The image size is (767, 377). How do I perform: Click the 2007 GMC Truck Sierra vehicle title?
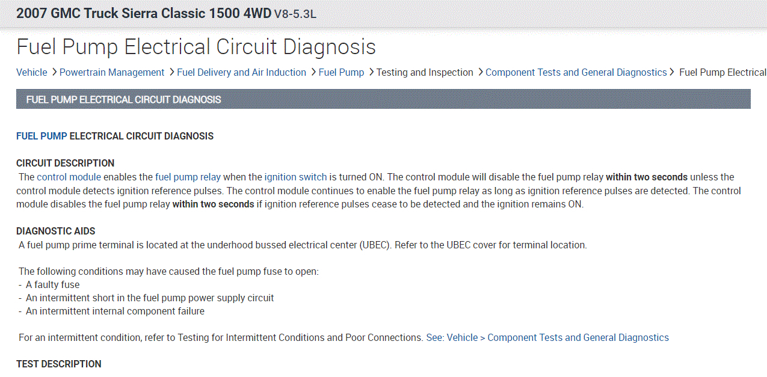(x=143, y=13)
